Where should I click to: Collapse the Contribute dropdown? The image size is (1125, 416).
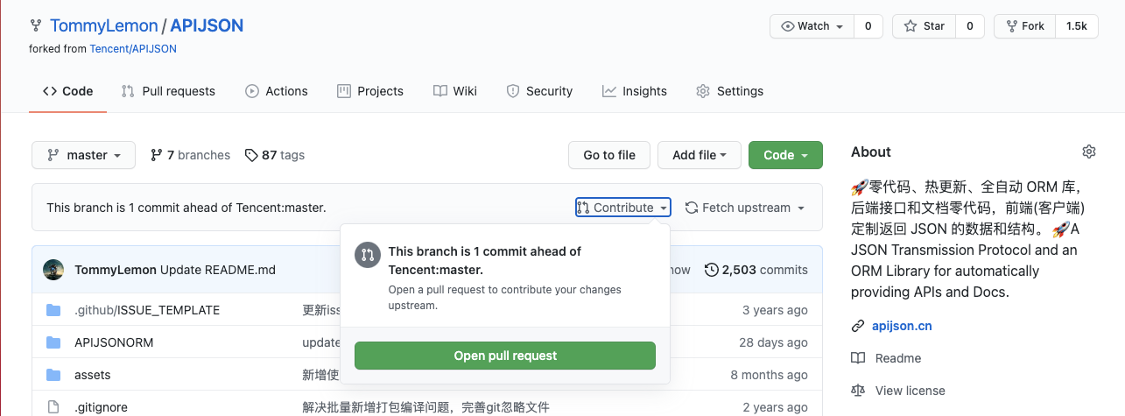click(x=623, y=208)
